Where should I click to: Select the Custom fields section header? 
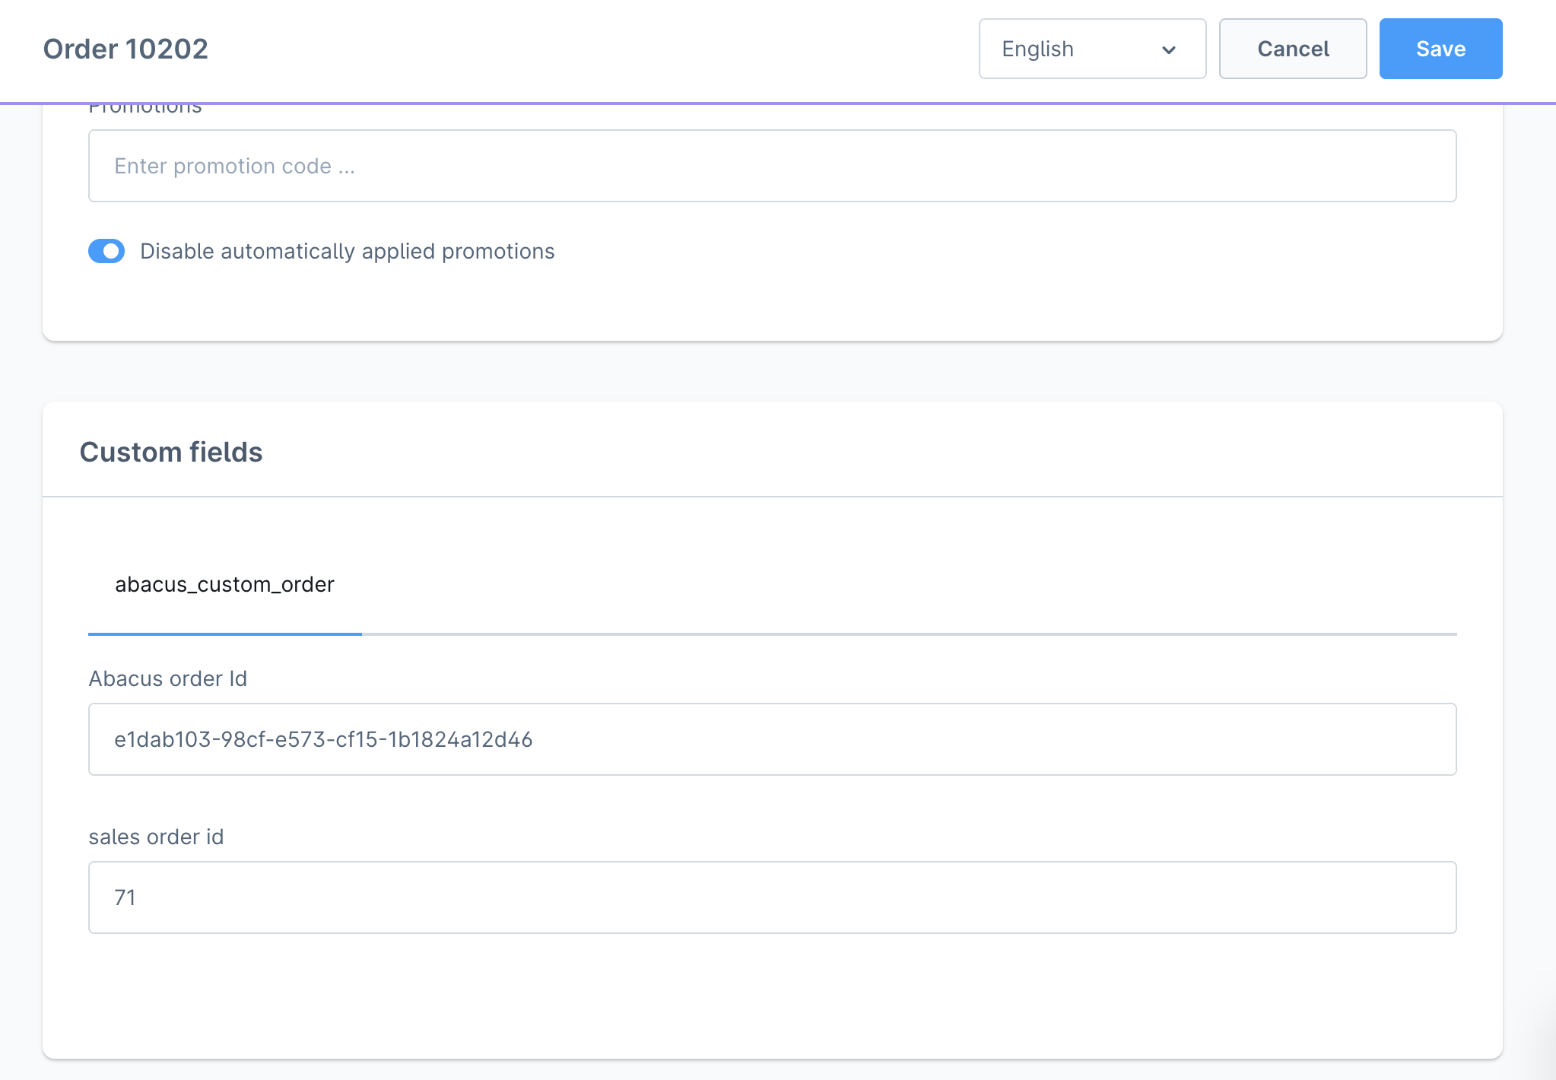(172, 451)
